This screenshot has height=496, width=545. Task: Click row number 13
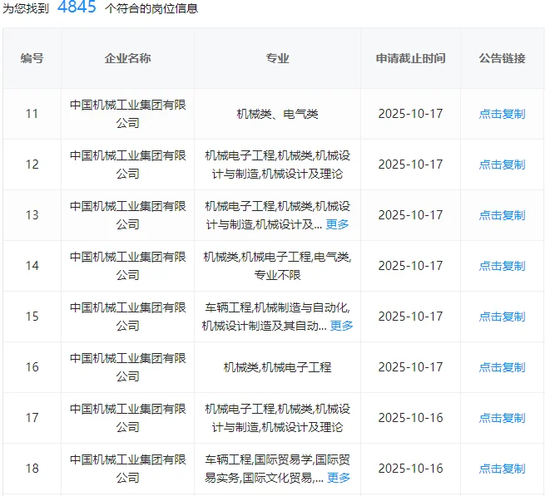point(32,215)
